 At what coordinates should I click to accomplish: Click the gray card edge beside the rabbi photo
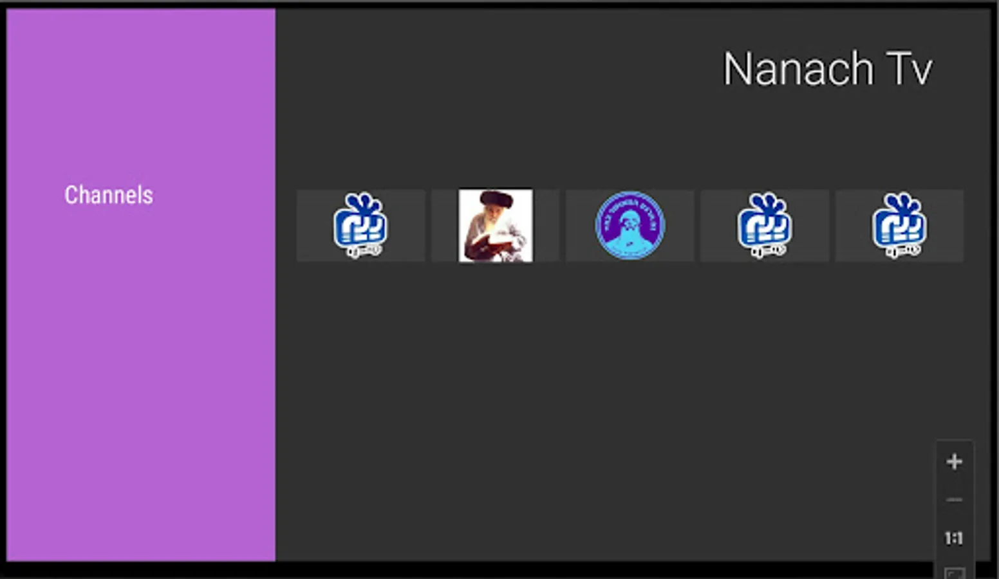pos(546,226)
